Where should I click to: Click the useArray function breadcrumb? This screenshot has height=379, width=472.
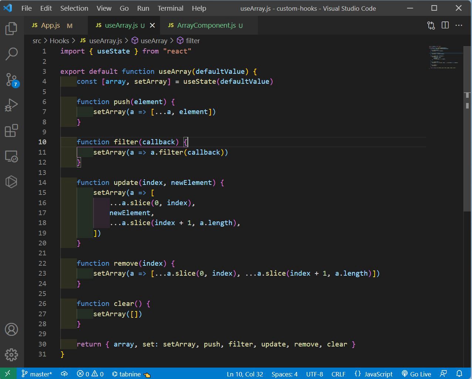tap(150, 41)
